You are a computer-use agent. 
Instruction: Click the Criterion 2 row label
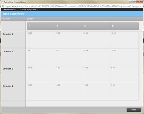pyautogui.click(x=8, y=51)
